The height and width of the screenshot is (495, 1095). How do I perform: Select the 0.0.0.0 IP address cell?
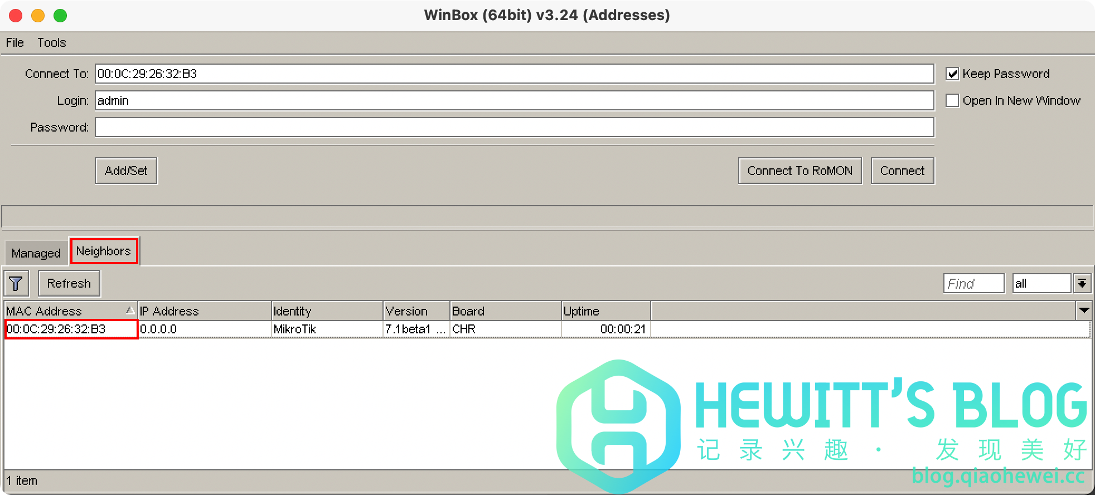pos(205,329)
